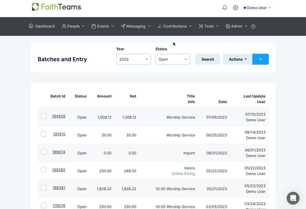Open batch 188392 link
The height and width of the screenshot is (209, 306).
point(59,170)
